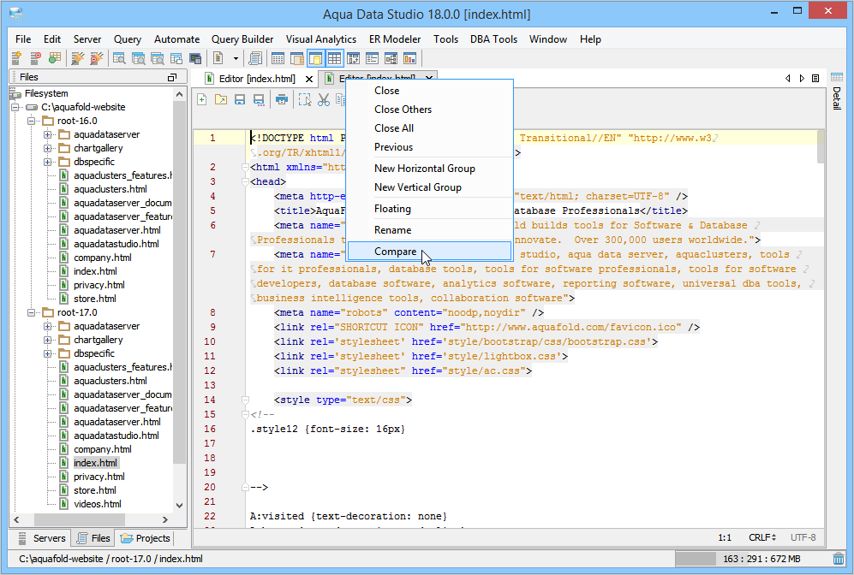
Task: Choose Floating from the context menu
Action: click(429, 209)
